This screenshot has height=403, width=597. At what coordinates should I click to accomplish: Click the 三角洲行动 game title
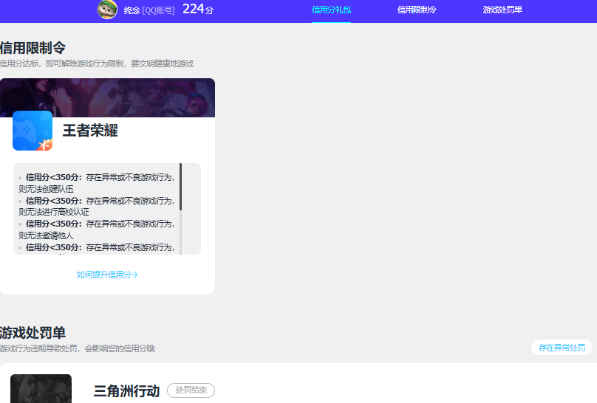coord(126,391)
